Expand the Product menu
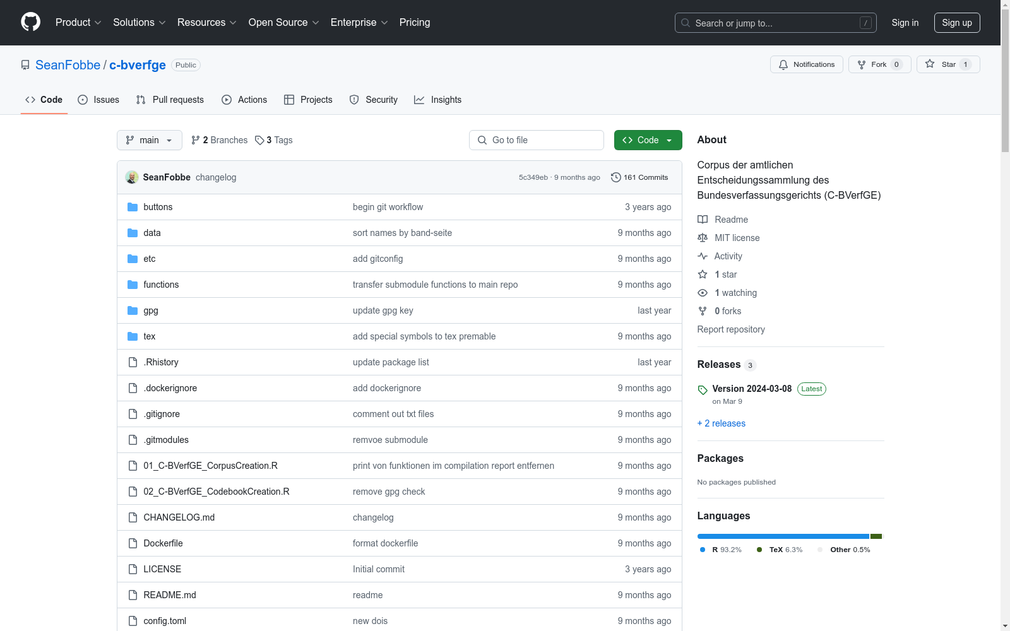Image resolution: width=1010 pixels, height=631 pixels. (x=78, y=22)
